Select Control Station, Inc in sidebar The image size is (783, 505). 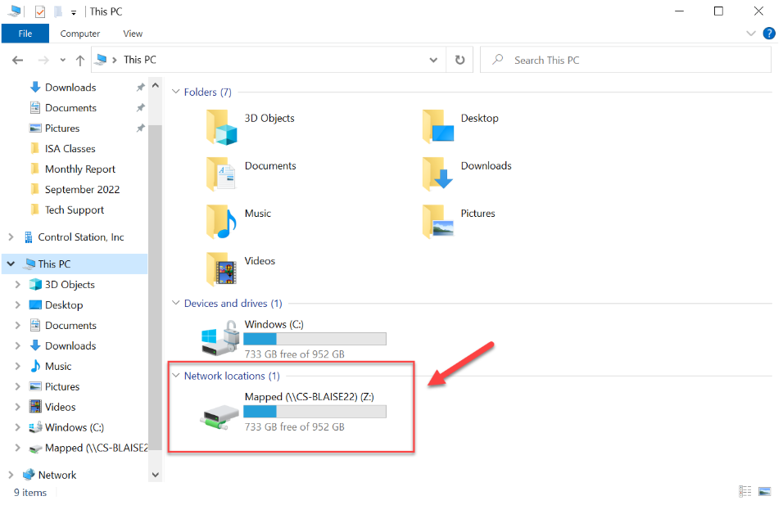click(x=81, y=237)
